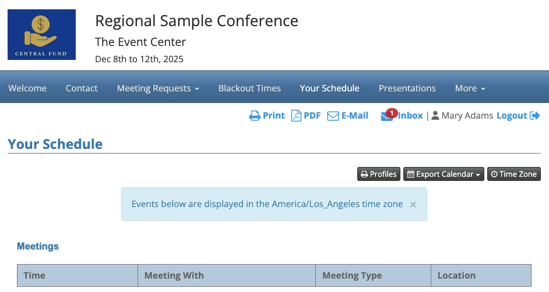Screen dimensions: 549x292
Task: Click the PDF file icon
Action: 296,116
